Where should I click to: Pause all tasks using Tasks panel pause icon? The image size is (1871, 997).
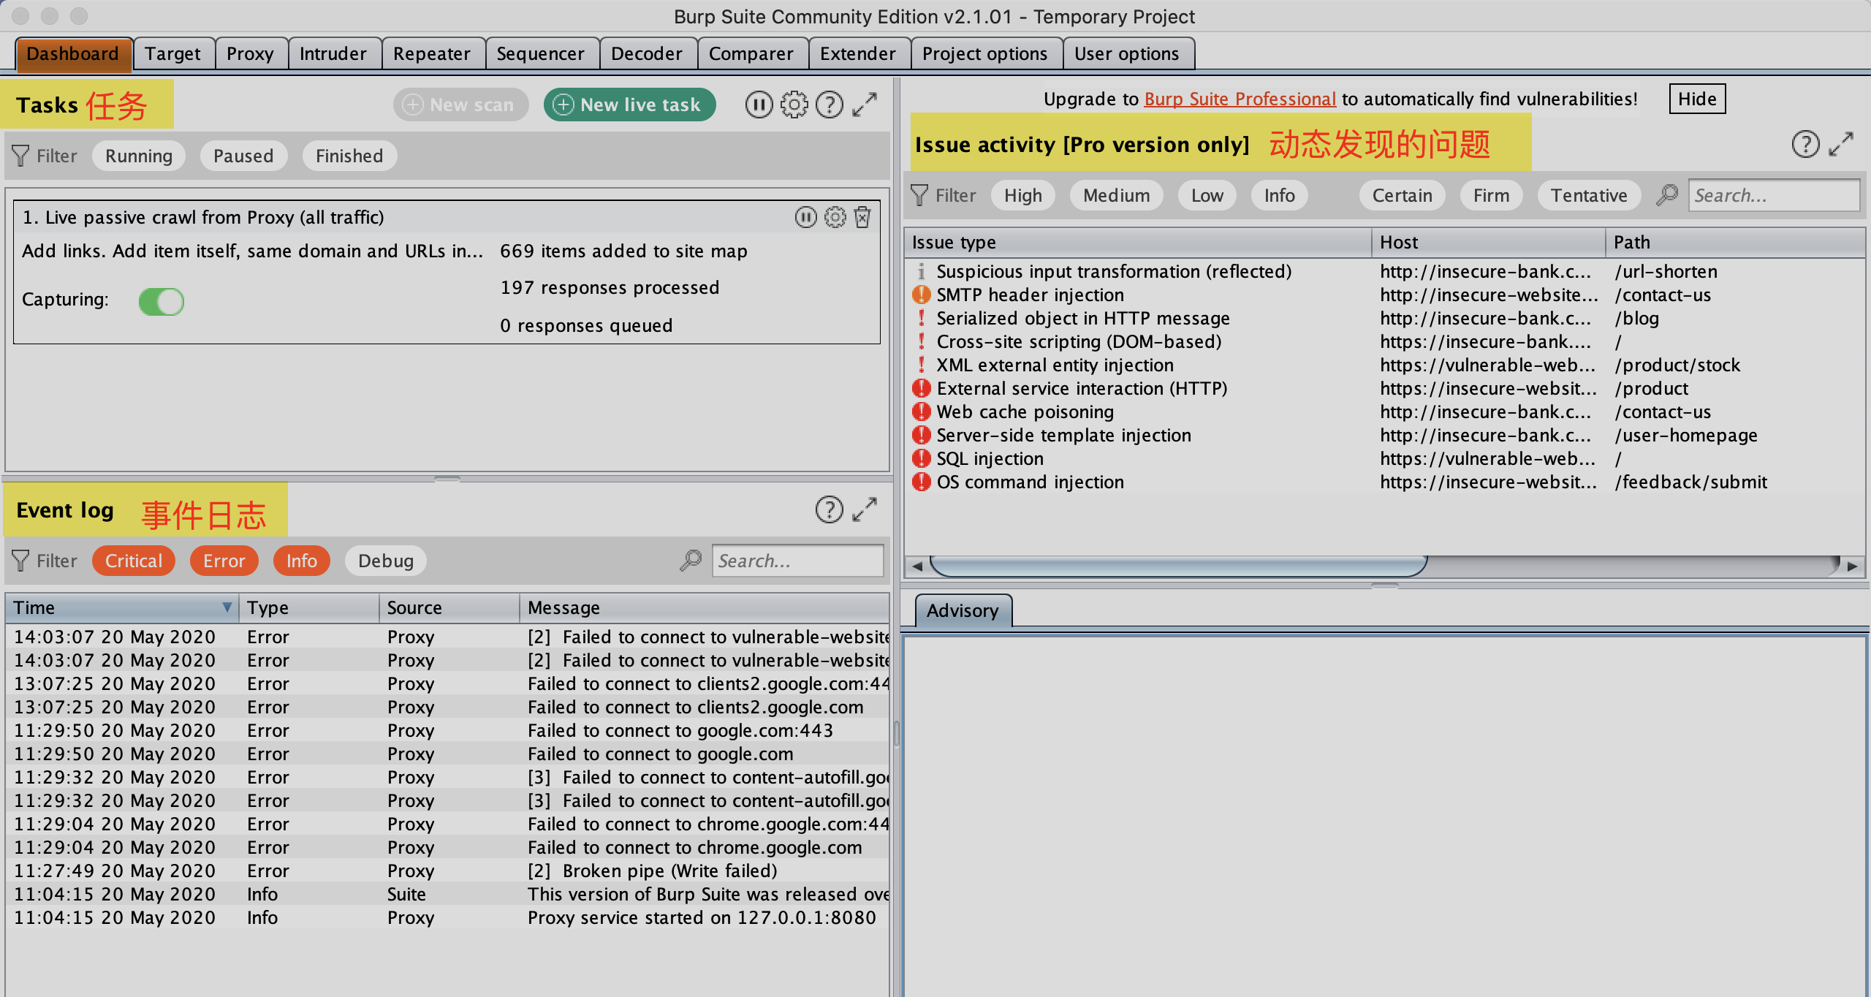click(x=759, y=105)
